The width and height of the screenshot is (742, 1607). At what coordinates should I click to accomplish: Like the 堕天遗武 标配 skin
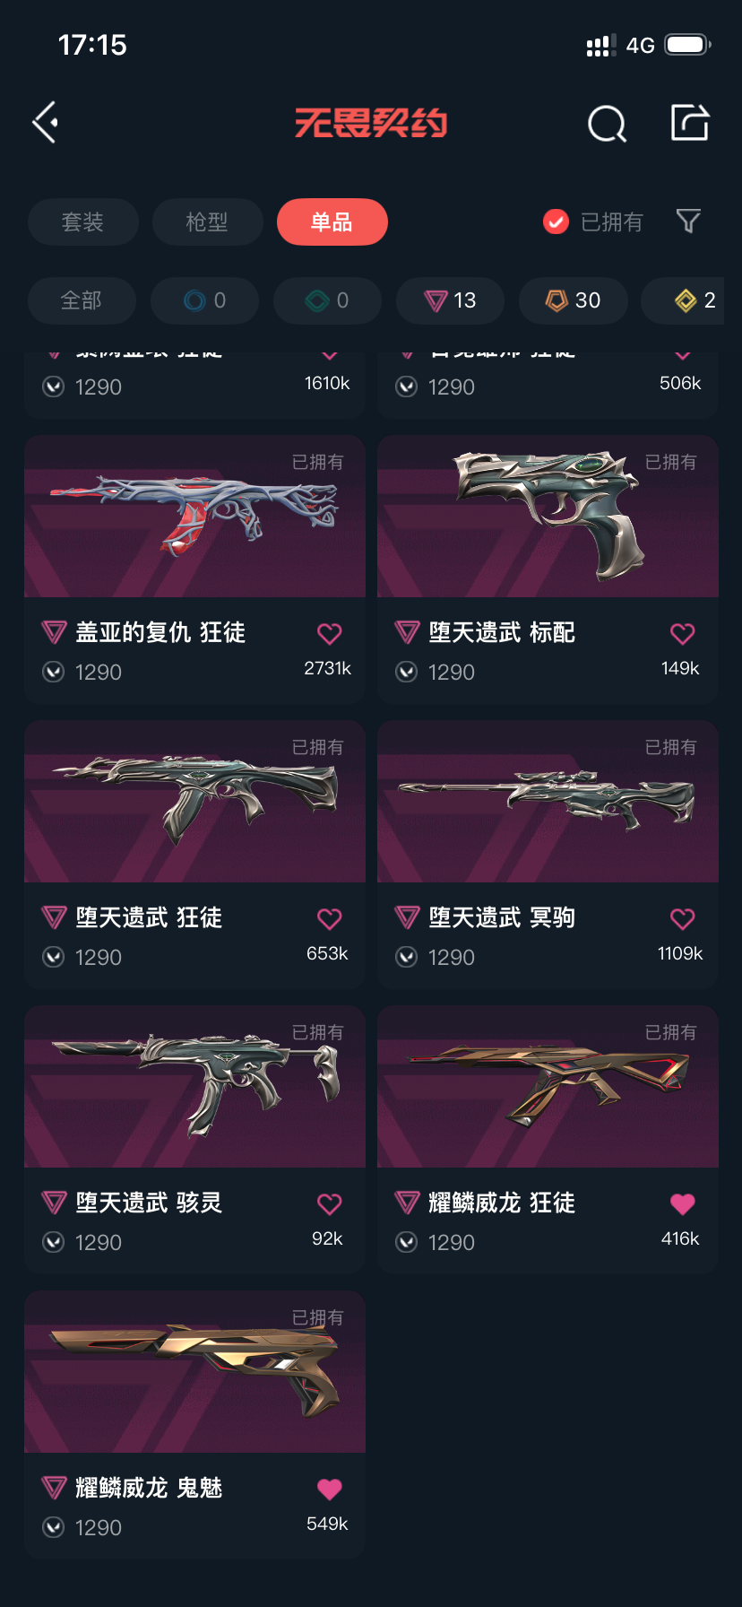pyautogui.click(x=683, y=634)
